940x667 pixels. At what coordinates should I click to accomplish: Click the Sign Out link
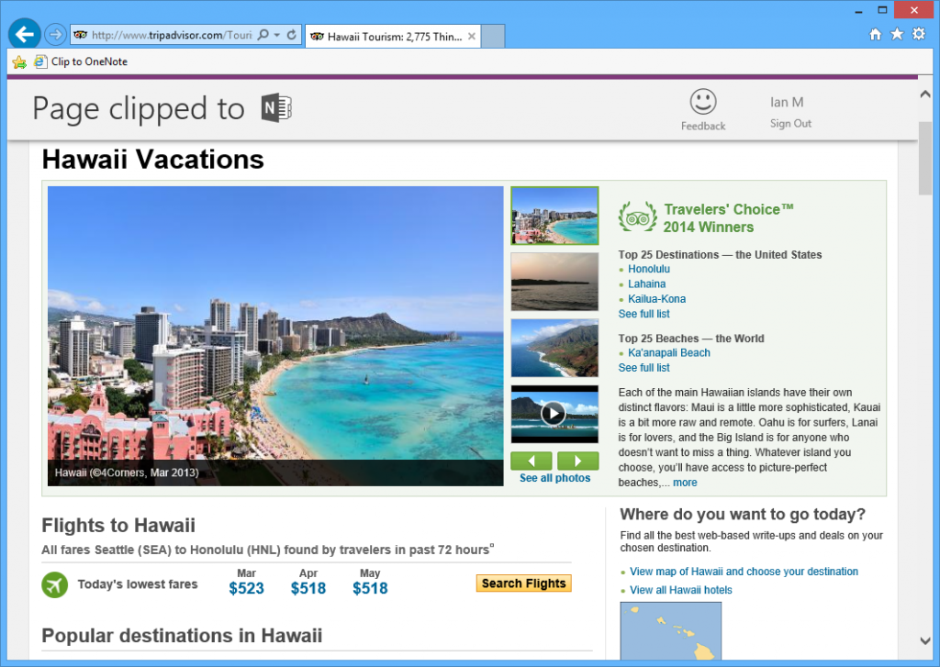click(x=790, y=124)
